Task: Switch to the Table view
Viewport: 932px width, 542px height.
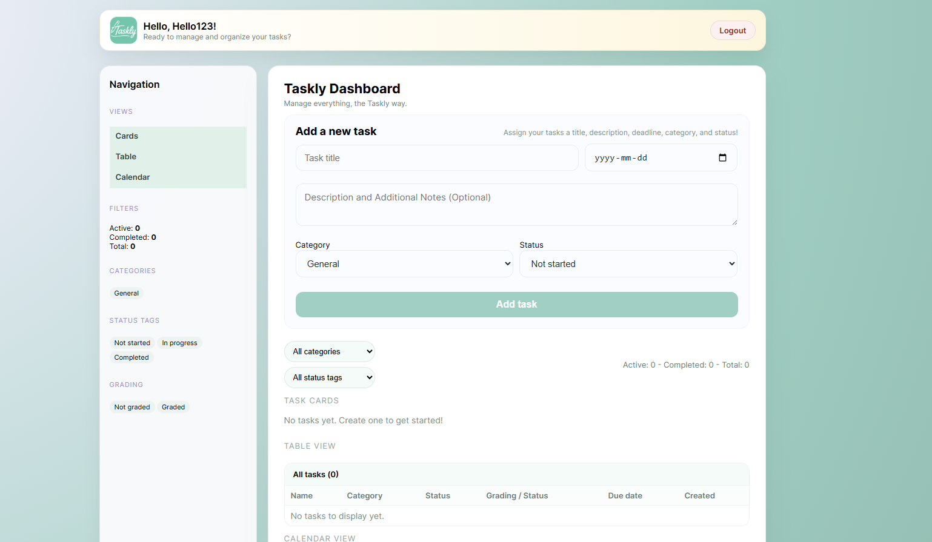Action: pyautogui.click(x=125, y=156)
